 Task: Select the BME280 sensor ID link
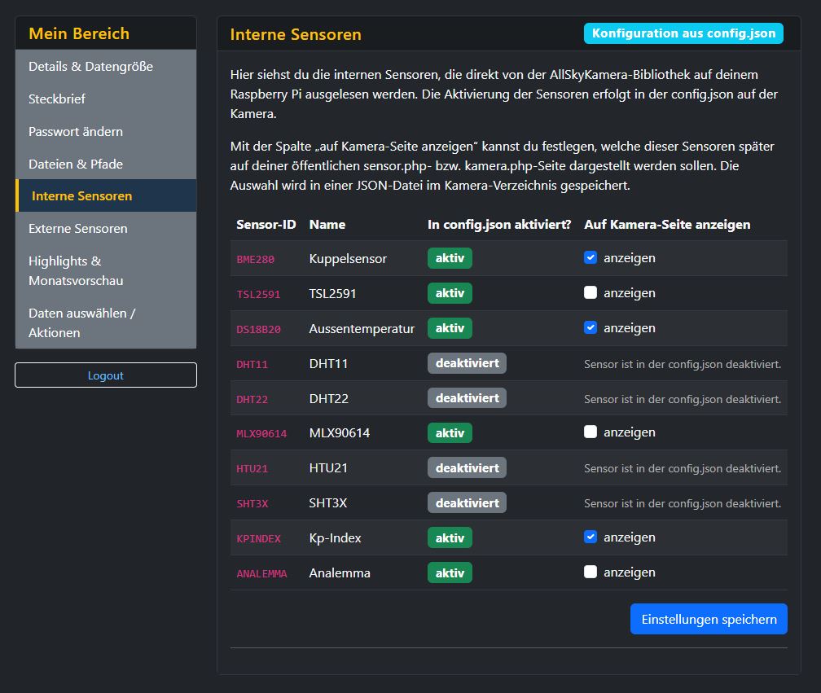click(255, 258)
